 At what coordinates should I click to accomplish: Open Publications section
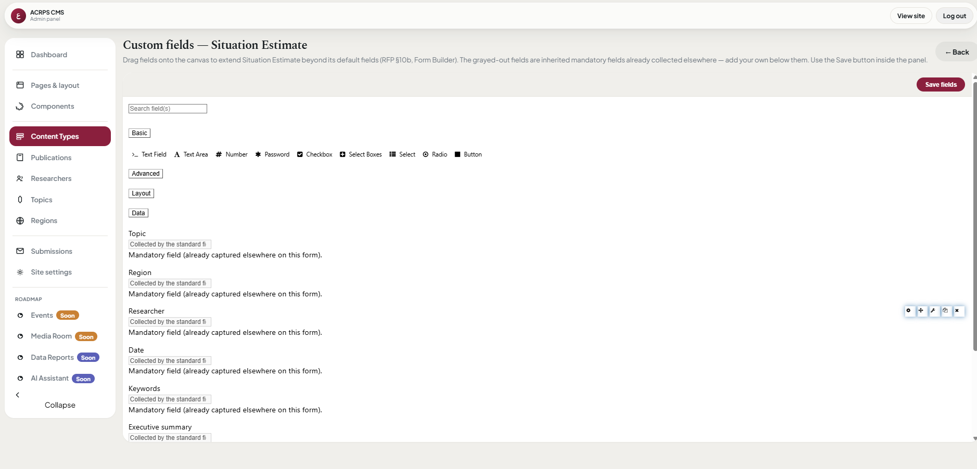(x=60, y=158)
